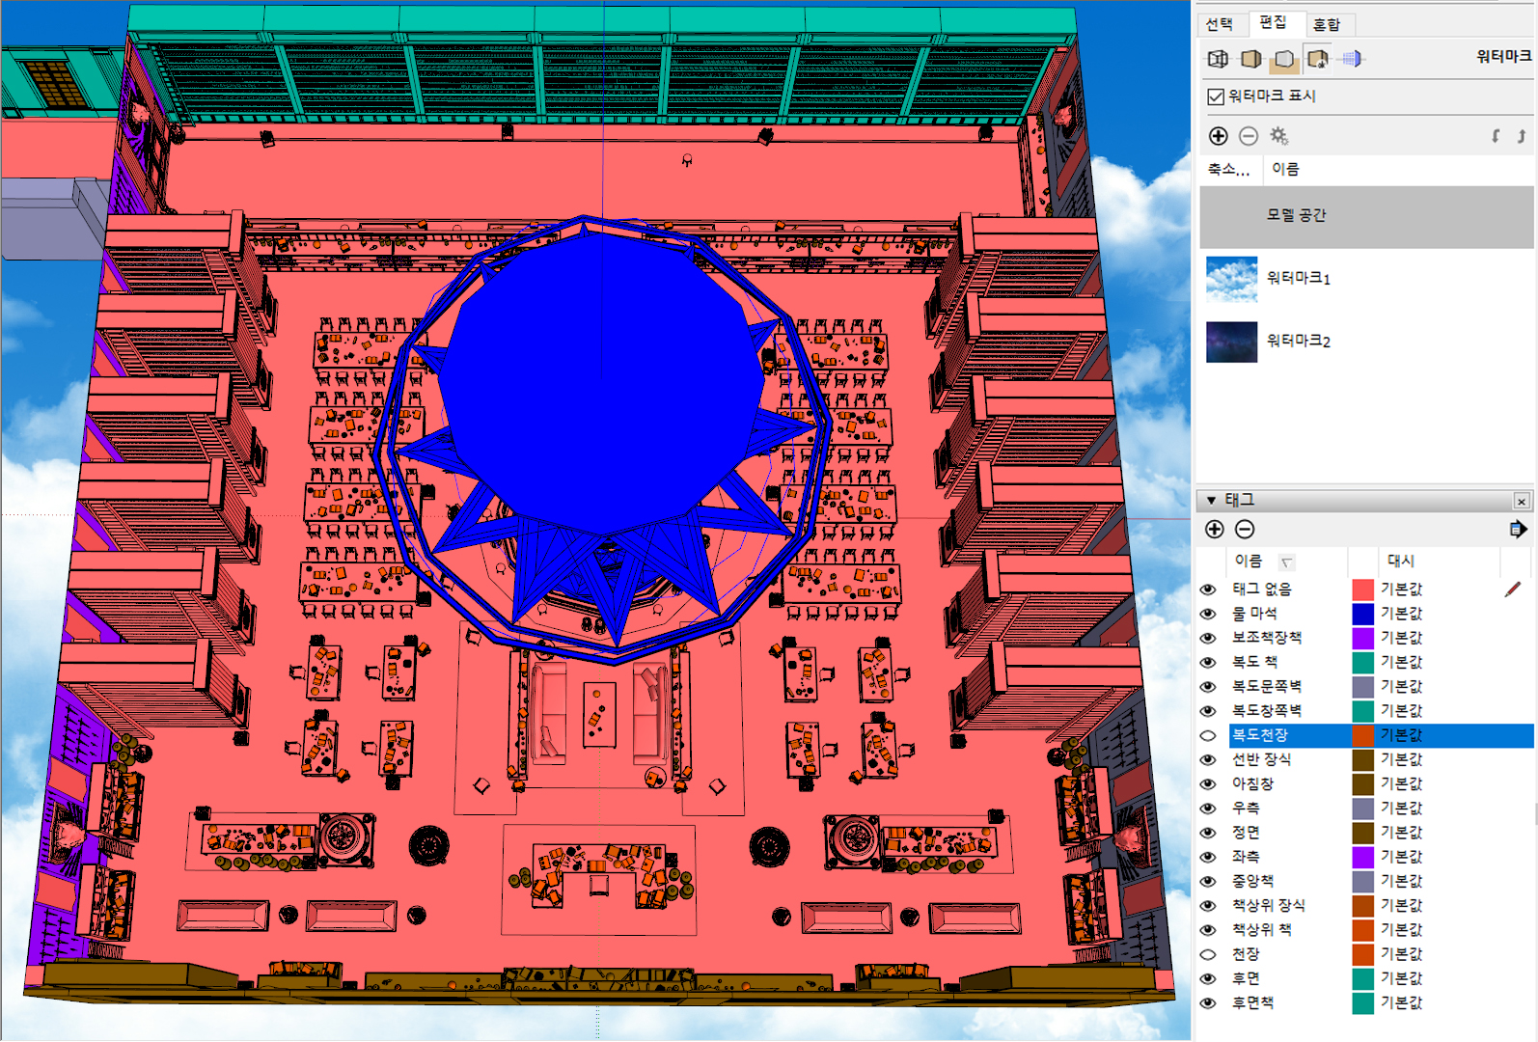Show the hidden 복도천장 tag
Image resolution: width=1538 pixels, height=1042 pixels.
[x=1208, y=735]
